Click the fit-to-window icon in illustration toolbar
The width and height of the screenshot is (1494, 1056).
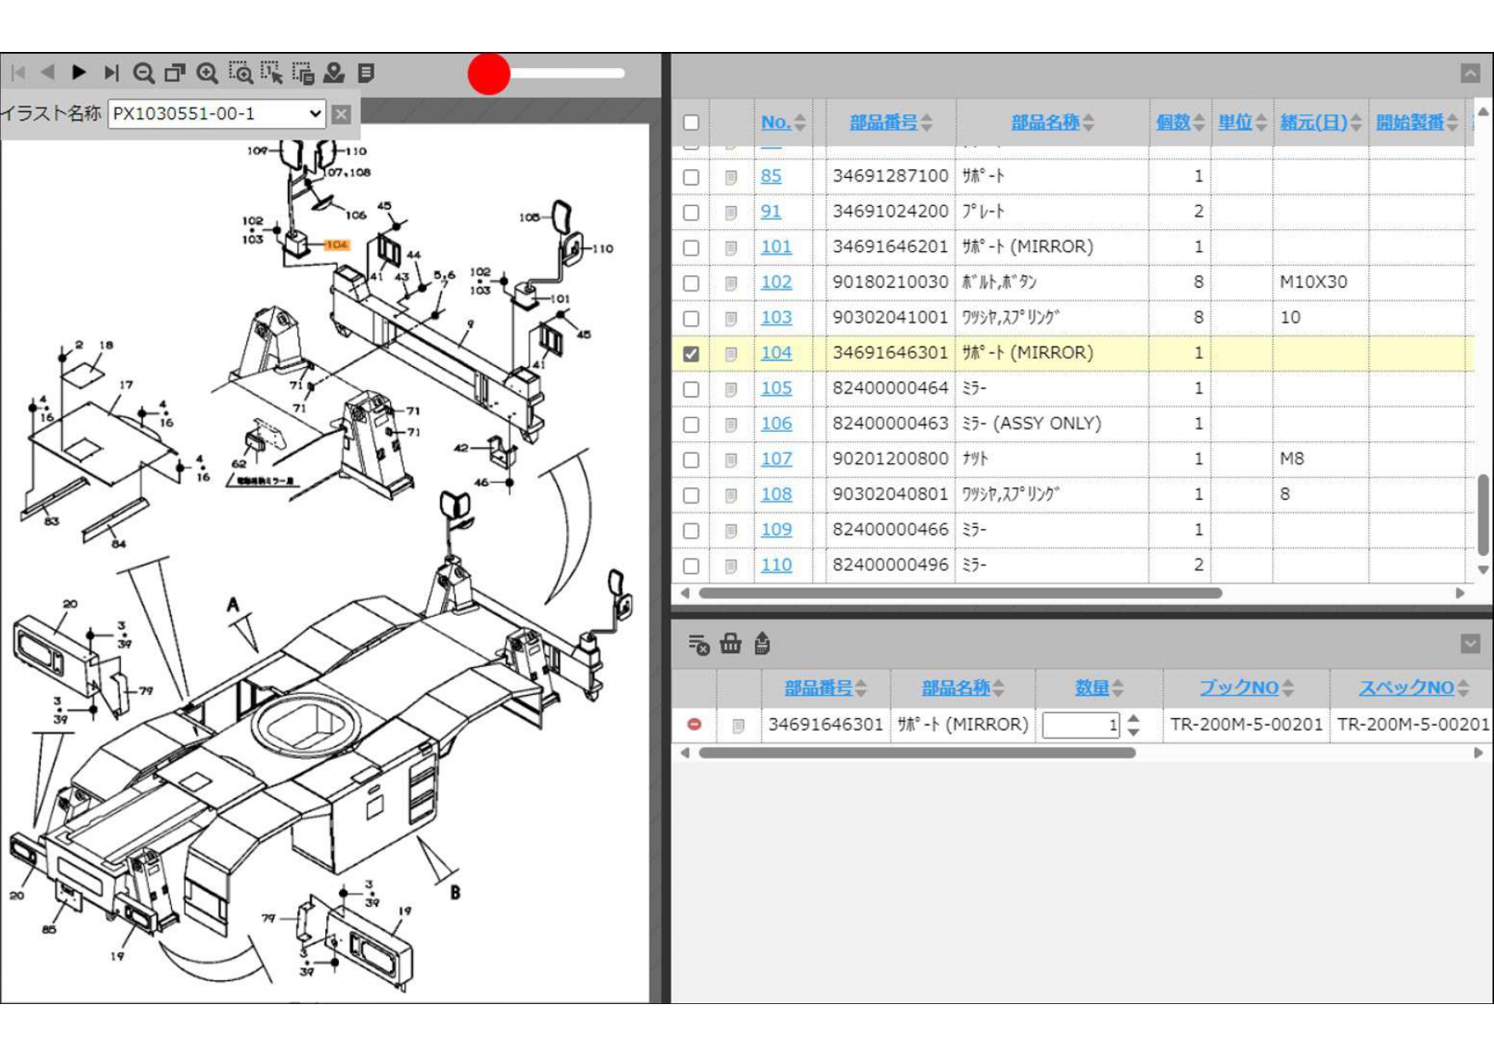tap(175, 73)
